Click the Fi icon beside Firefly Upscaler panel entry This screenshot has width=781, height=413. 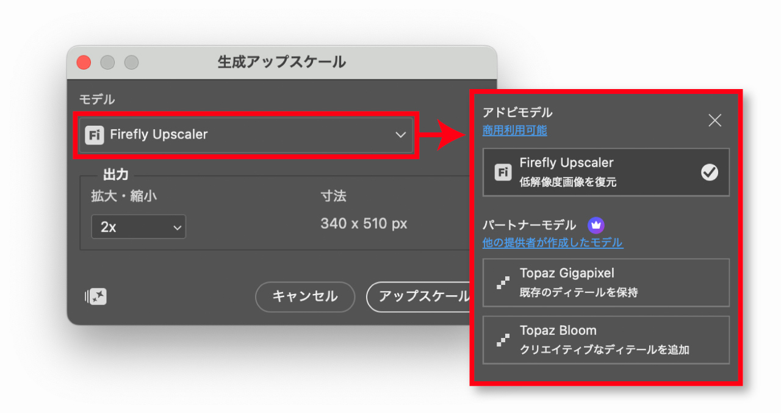click(503, 171)
